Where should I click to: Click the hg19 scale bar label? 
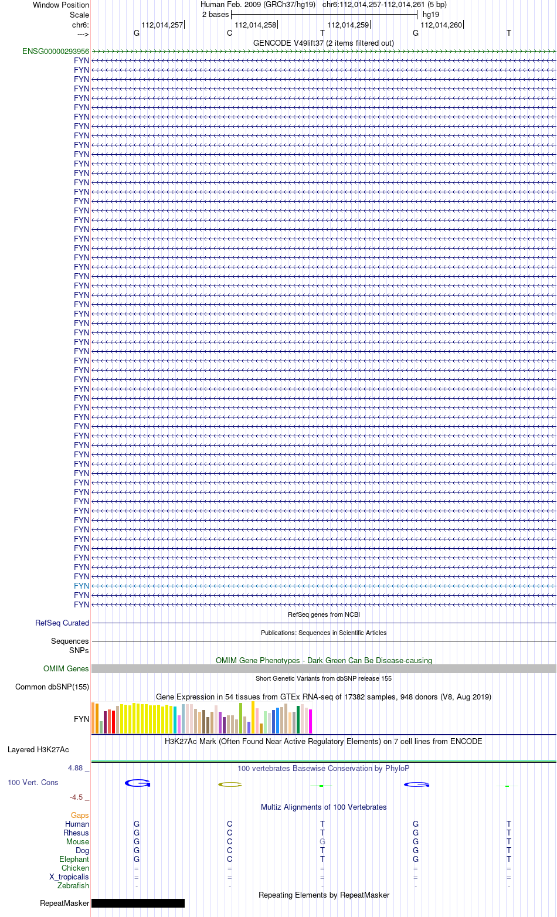(x=431, y=15)
